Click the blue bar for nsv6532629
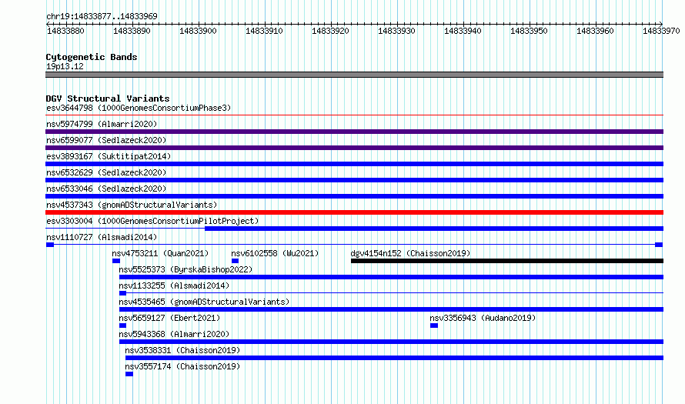Image resolution: width=685 pixels, height=404 pixels. (x=354, y=180)
